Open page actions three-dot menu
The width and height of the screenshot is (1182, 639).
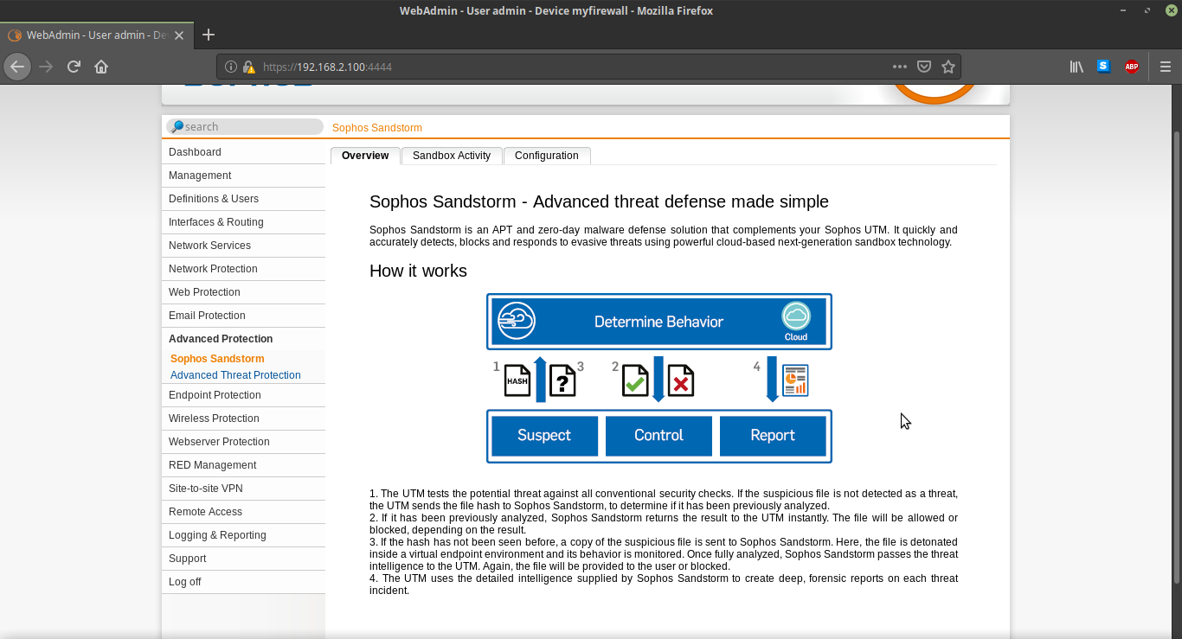point(900,67)
